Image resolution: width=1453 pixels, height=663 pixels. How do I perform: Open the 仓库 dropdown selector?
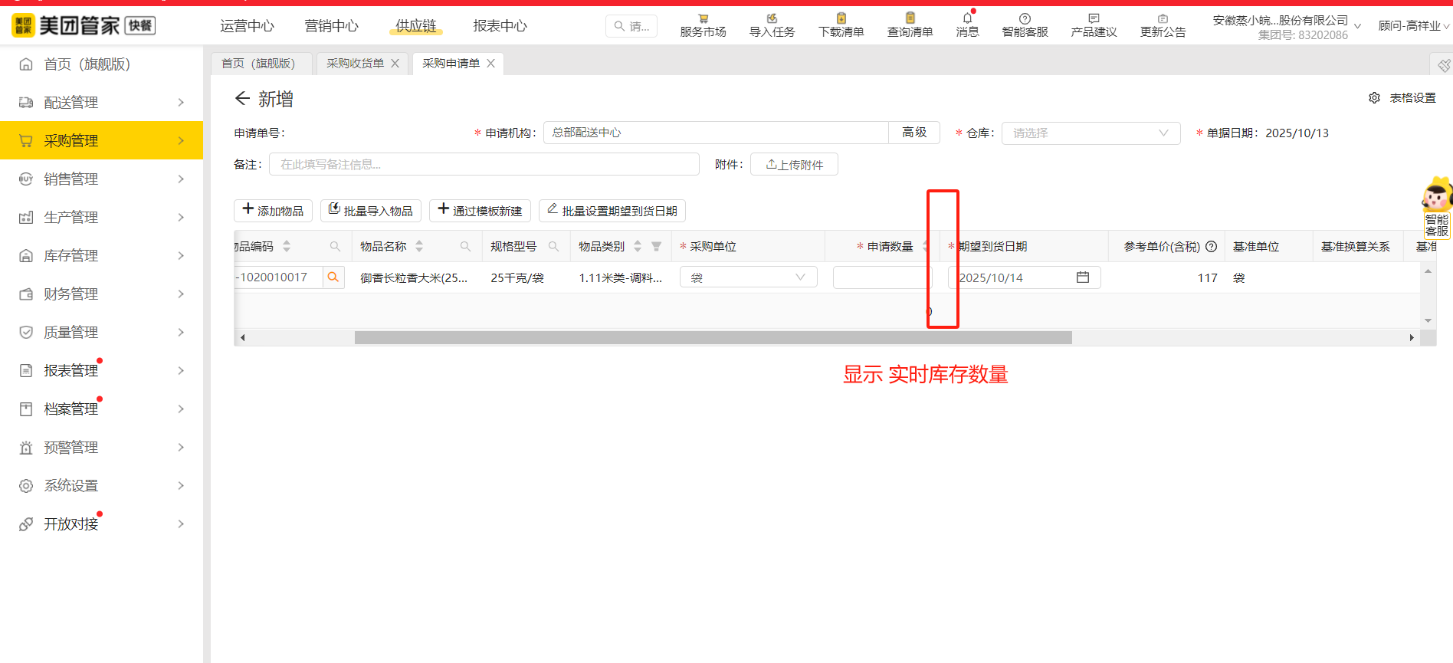(x=1090, y=133)
